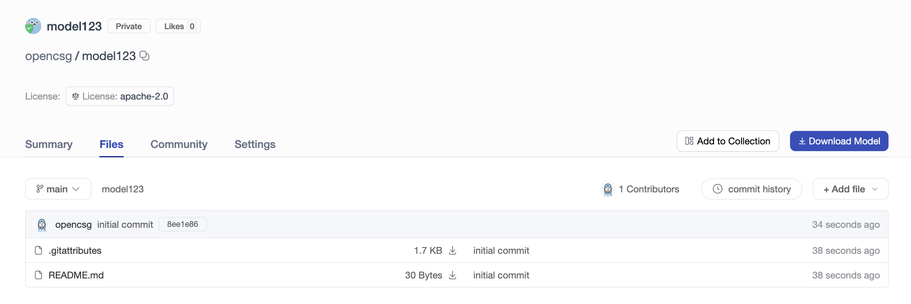Open the main branch dropdown
Screen dimensions: 911x304
click(x=58, y=189)
